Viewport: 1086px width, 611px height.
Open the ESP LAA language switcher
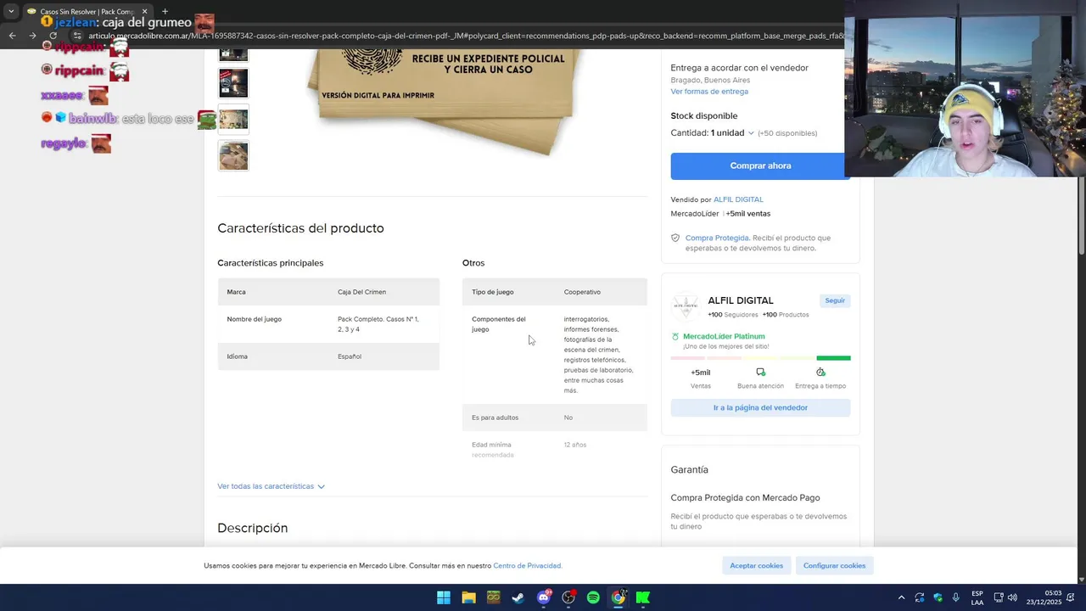point(977,597)
